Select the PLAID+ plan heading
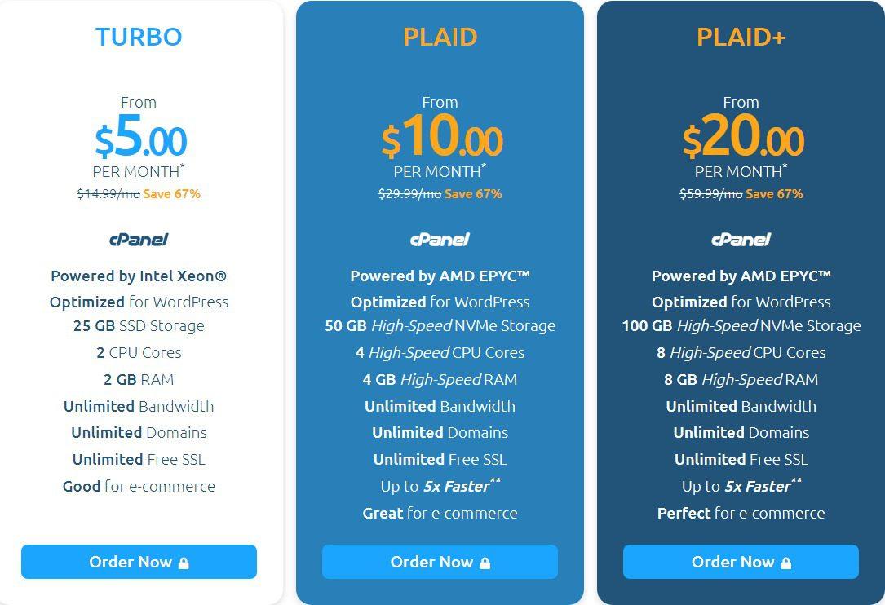The height and width of the screenshot is (605, 885). [x=741, y=38]
